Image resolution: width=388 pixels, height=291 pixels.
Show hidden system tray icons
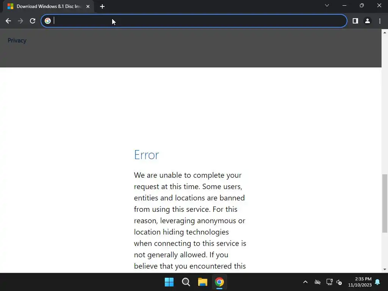coord(305,282)
